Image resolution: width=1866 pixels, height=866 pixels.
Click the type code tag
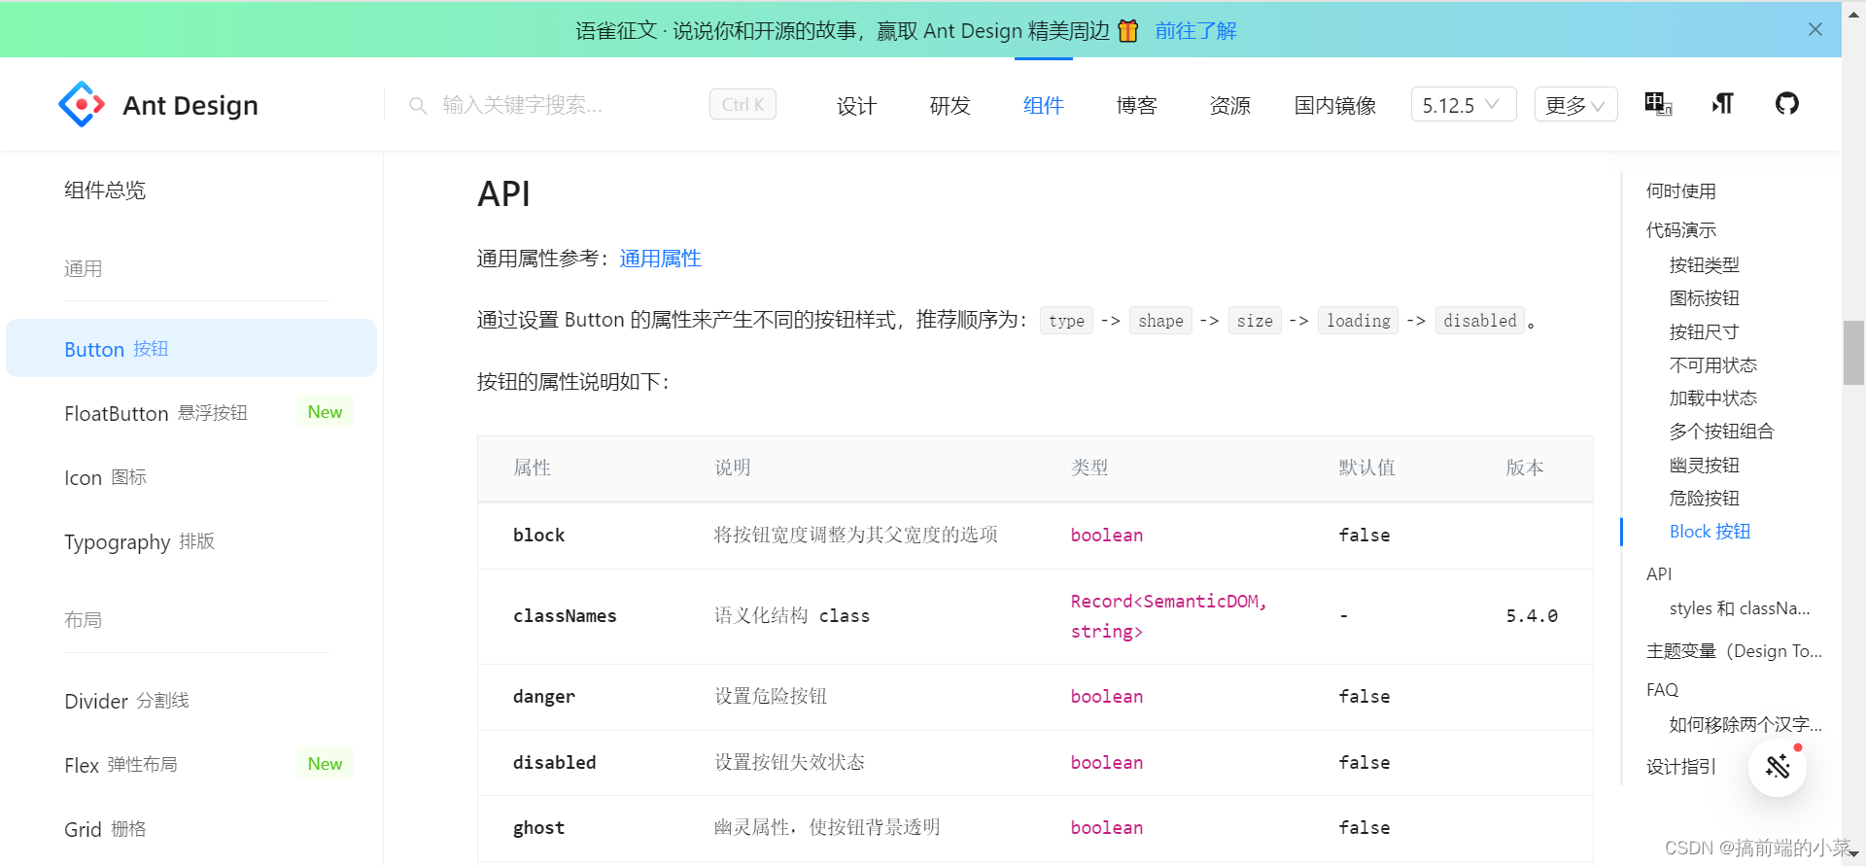click(x=1066, y=321)
